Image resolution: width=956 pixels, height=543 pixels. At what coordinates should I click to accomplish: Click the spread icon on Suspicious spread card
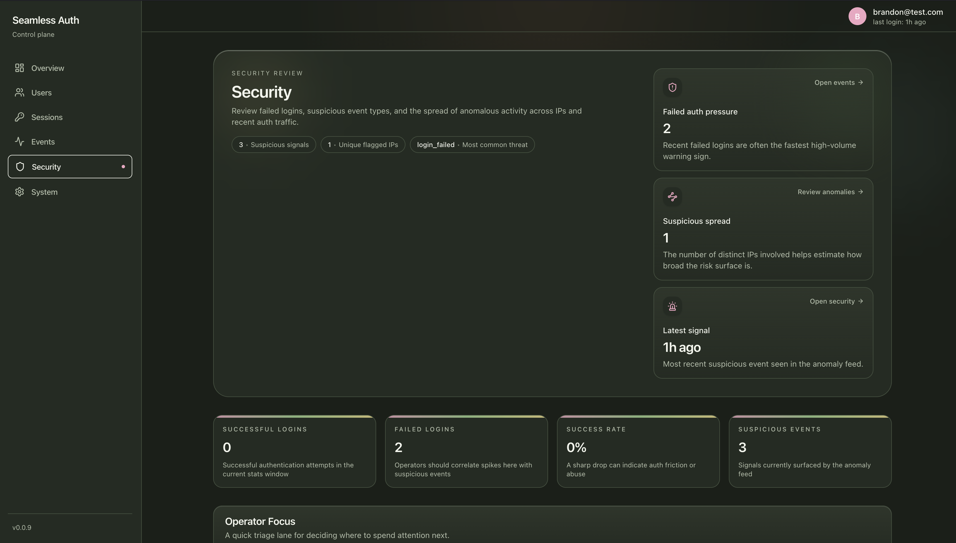click(x=672, y=196)
